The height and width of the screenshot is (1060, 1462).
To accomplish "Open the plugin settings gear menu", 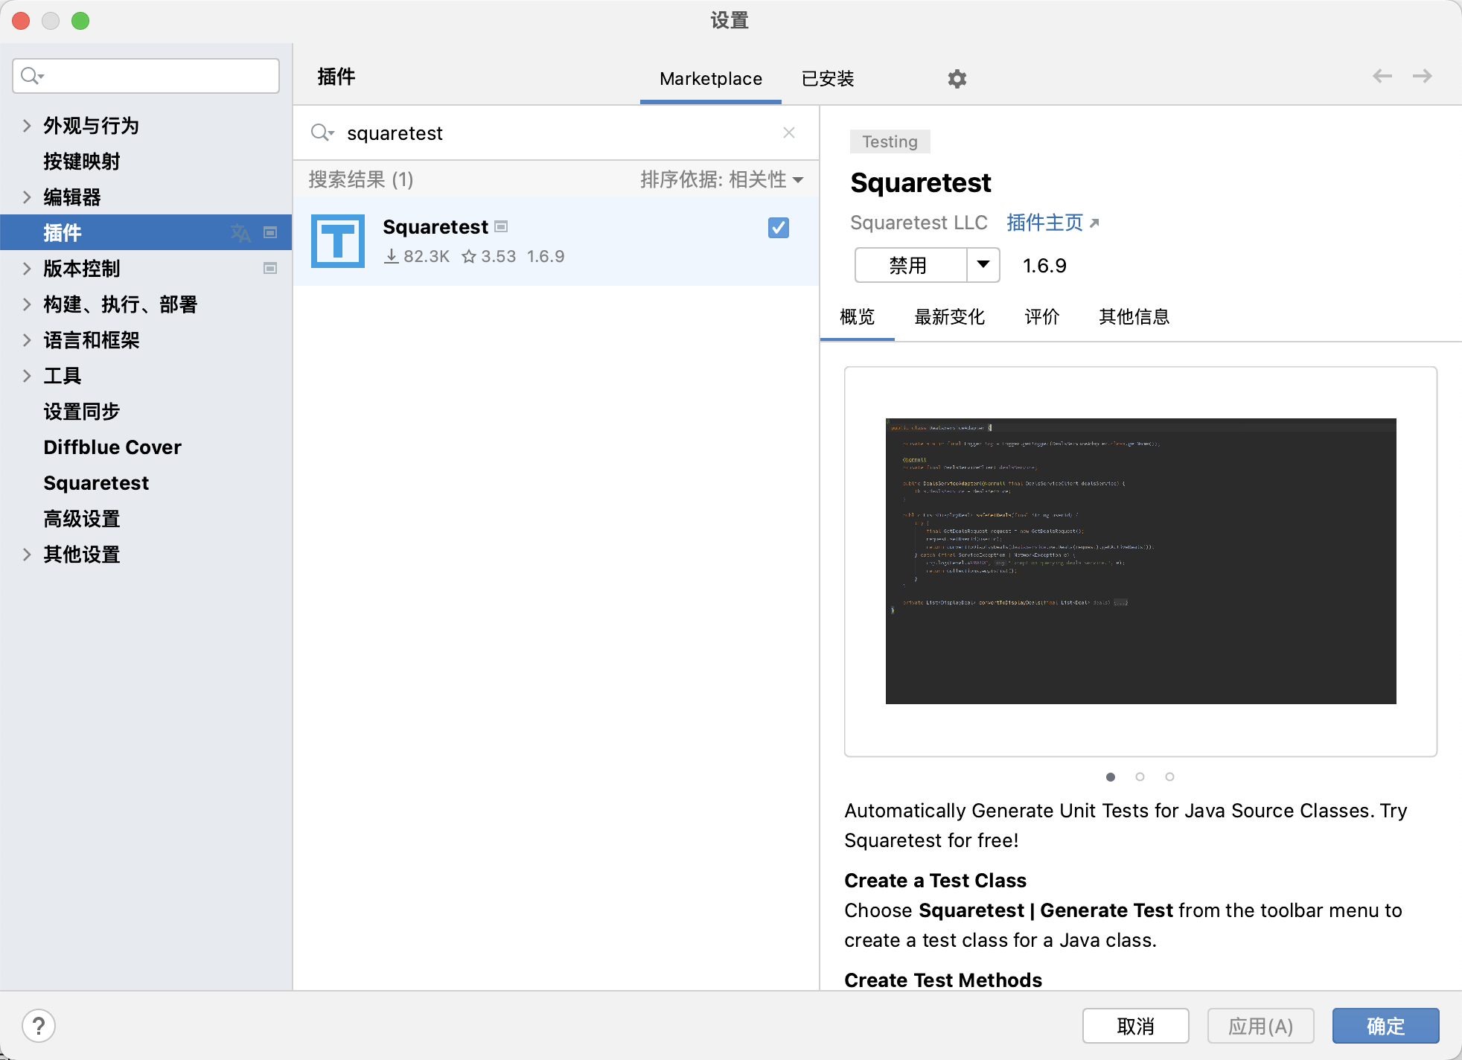I will pyautogui.click(x=957, y=78).
